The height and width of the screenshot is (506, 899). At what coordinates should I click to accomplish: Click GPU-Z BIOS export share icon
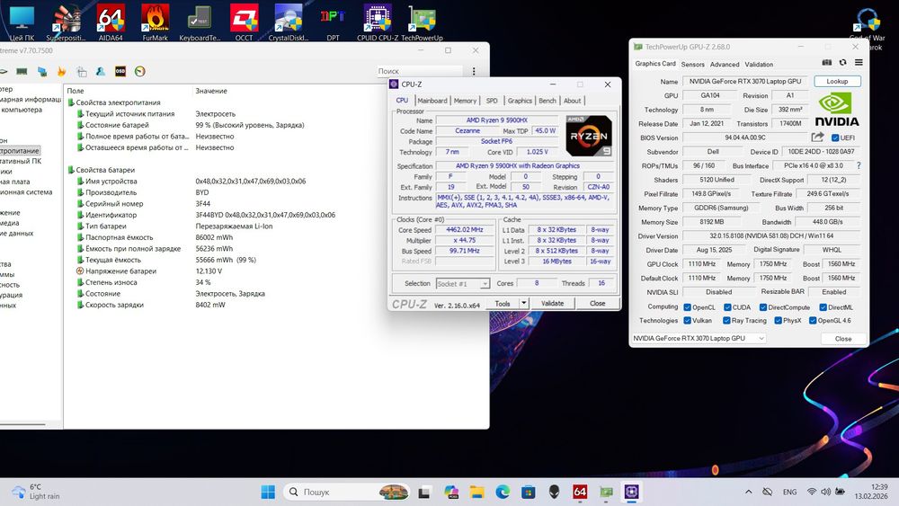[817, 137]
